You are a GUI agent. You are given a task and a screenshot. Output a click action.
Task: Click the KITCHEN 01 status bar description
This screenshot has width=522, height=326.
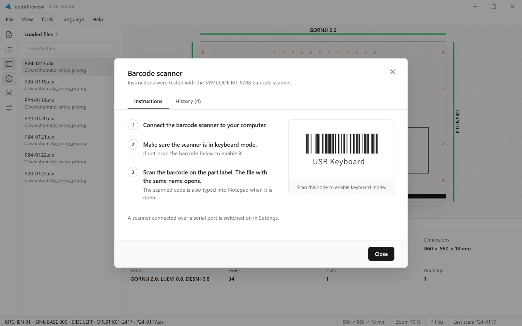coord(84,322)
